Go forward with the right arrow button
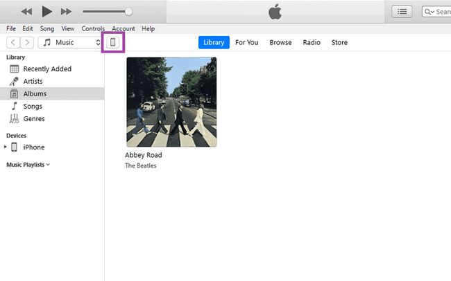Image resolution: width=451 pixels, height=281 pixels. [27, 42]
